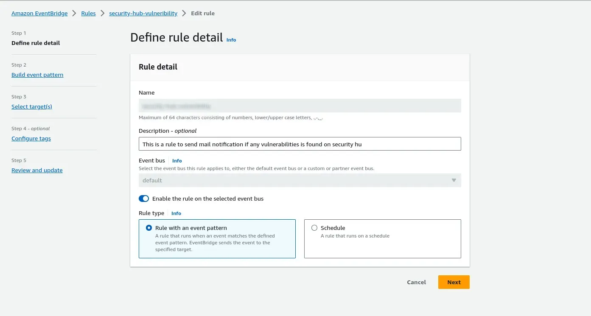591x316 pixels.
Task: Click the Event bus dropdown arrow
Action: 454,180
